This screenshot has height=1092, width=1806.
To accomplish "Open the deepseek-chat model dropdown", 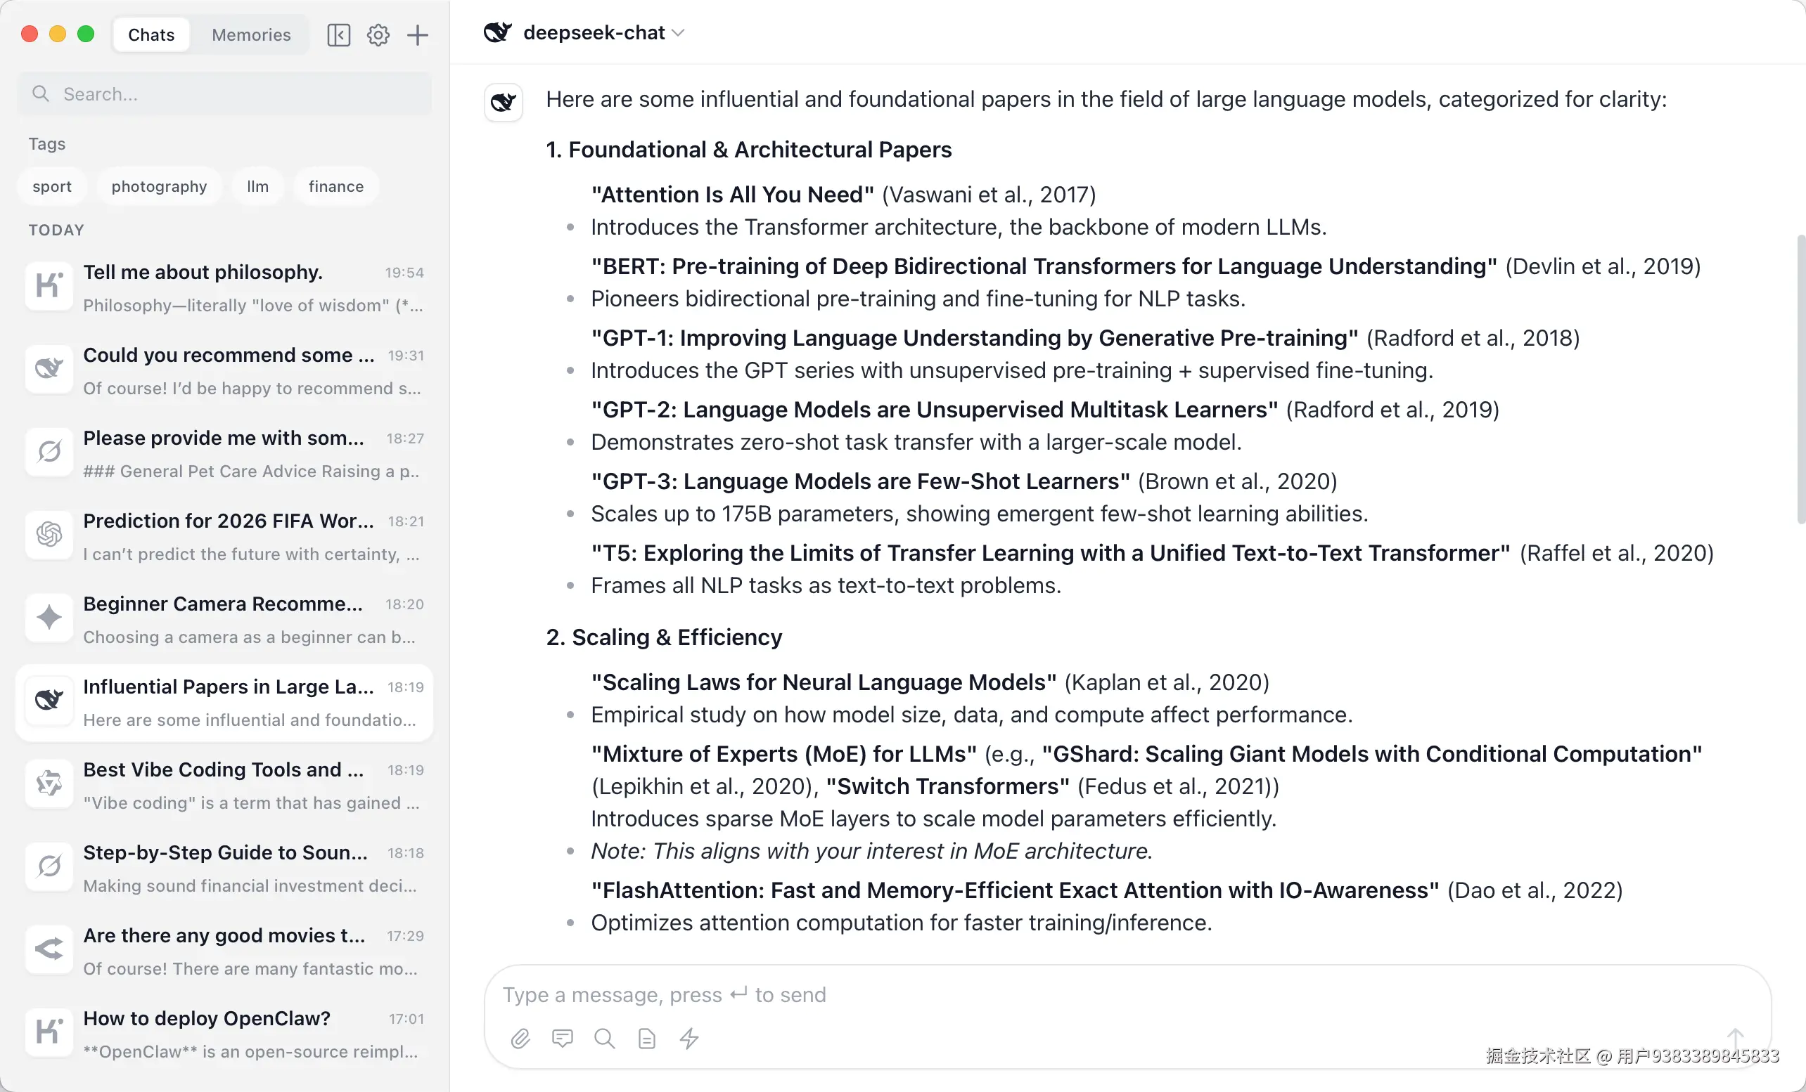I will (x=603, y=32).
